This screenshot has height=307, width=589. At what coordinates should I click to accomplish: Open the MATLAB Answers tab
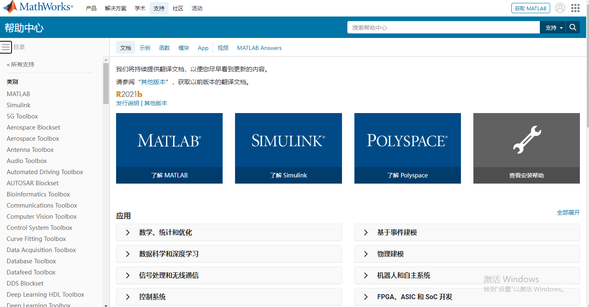point(259,48)
